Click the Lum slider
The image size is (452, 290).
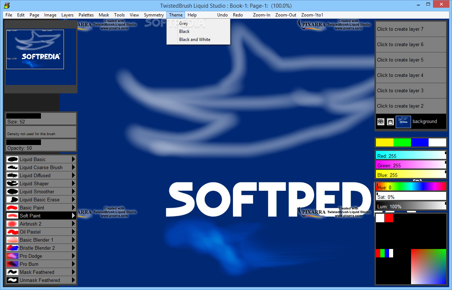click(411, 205)
